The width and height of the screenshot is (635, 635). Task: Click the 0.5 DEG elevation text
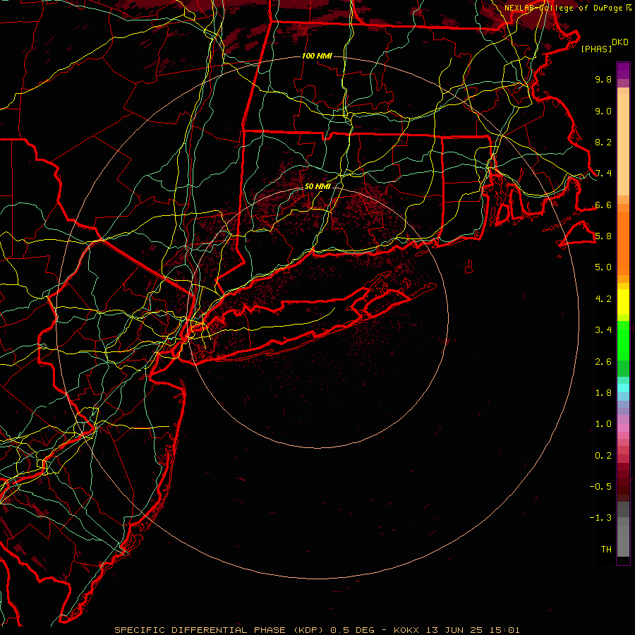[353, 630]
